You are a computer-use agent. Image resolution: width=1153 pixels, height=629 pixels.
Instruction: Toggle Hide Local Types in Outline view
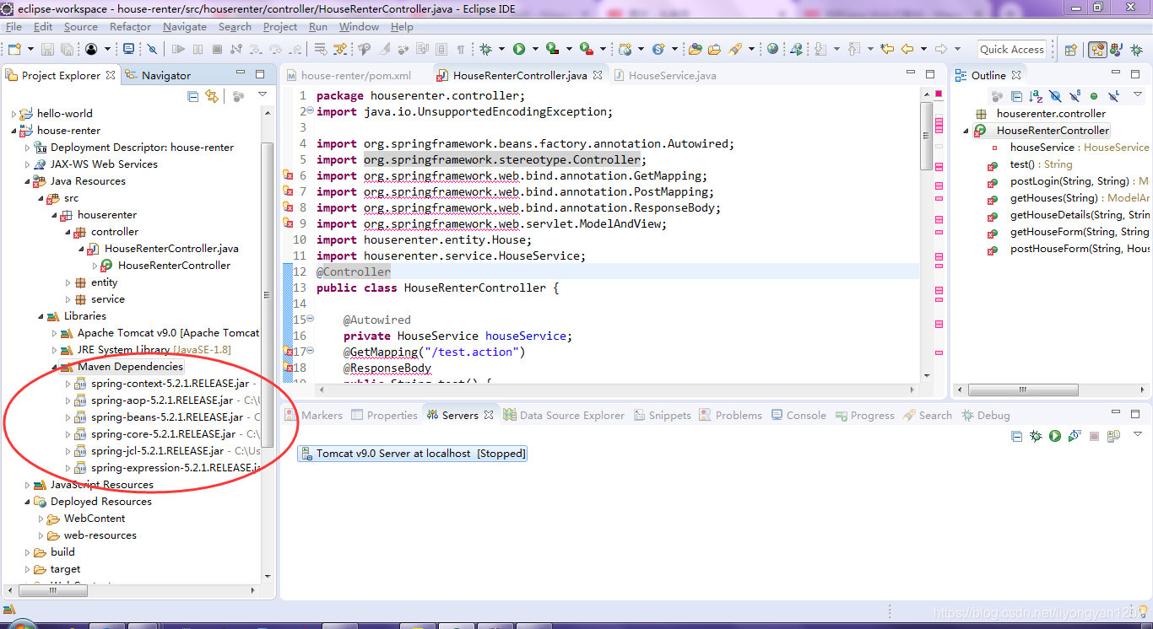click(x=1113, y=96)
